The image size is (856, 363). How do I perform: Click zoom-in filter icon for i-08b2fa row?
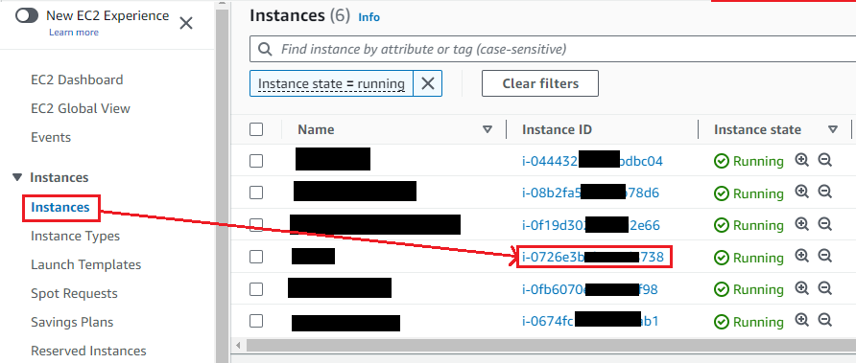(801, 192)
